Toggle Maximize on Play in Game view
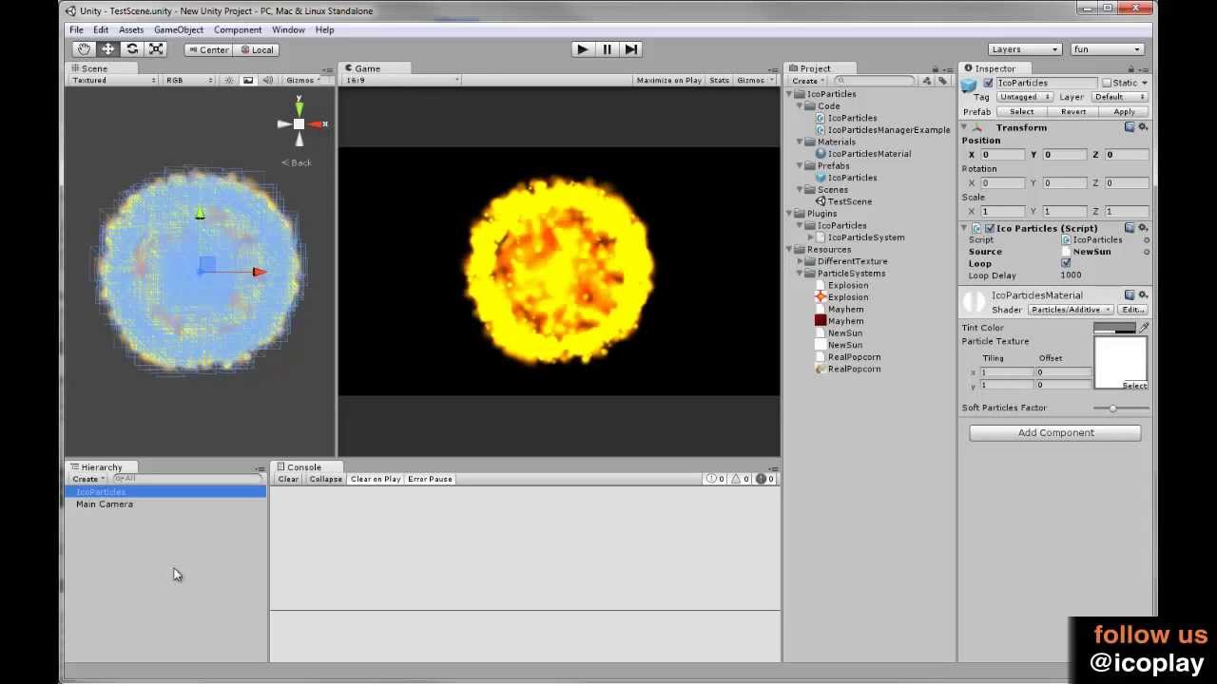 coord(669,81)
